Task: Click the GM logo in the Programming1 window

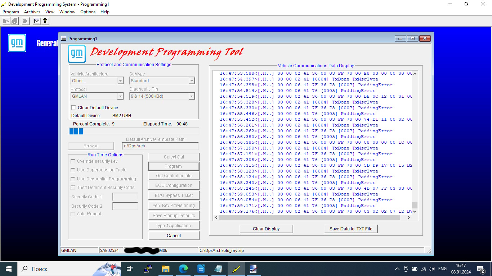Action: tap(77, 54)
